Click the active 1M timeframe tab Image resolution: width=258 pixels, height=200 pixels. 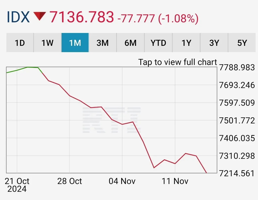click(x=75, y=43)
